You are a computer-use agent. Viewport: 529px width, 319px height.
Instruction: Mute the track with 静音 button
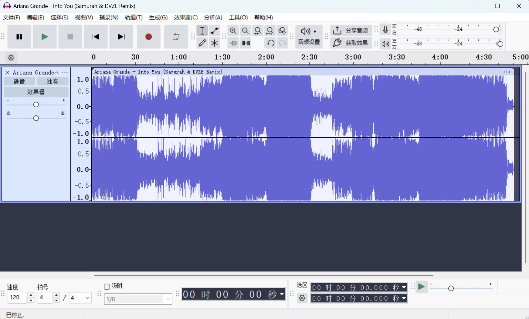coord(19,81)
